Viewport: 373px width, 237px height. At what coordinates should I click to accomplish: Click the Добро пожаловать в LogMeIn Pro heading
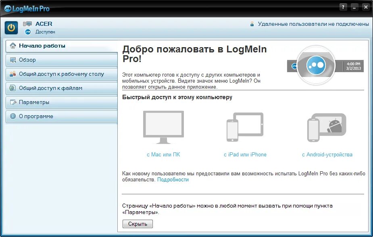(x=194, y=54)
